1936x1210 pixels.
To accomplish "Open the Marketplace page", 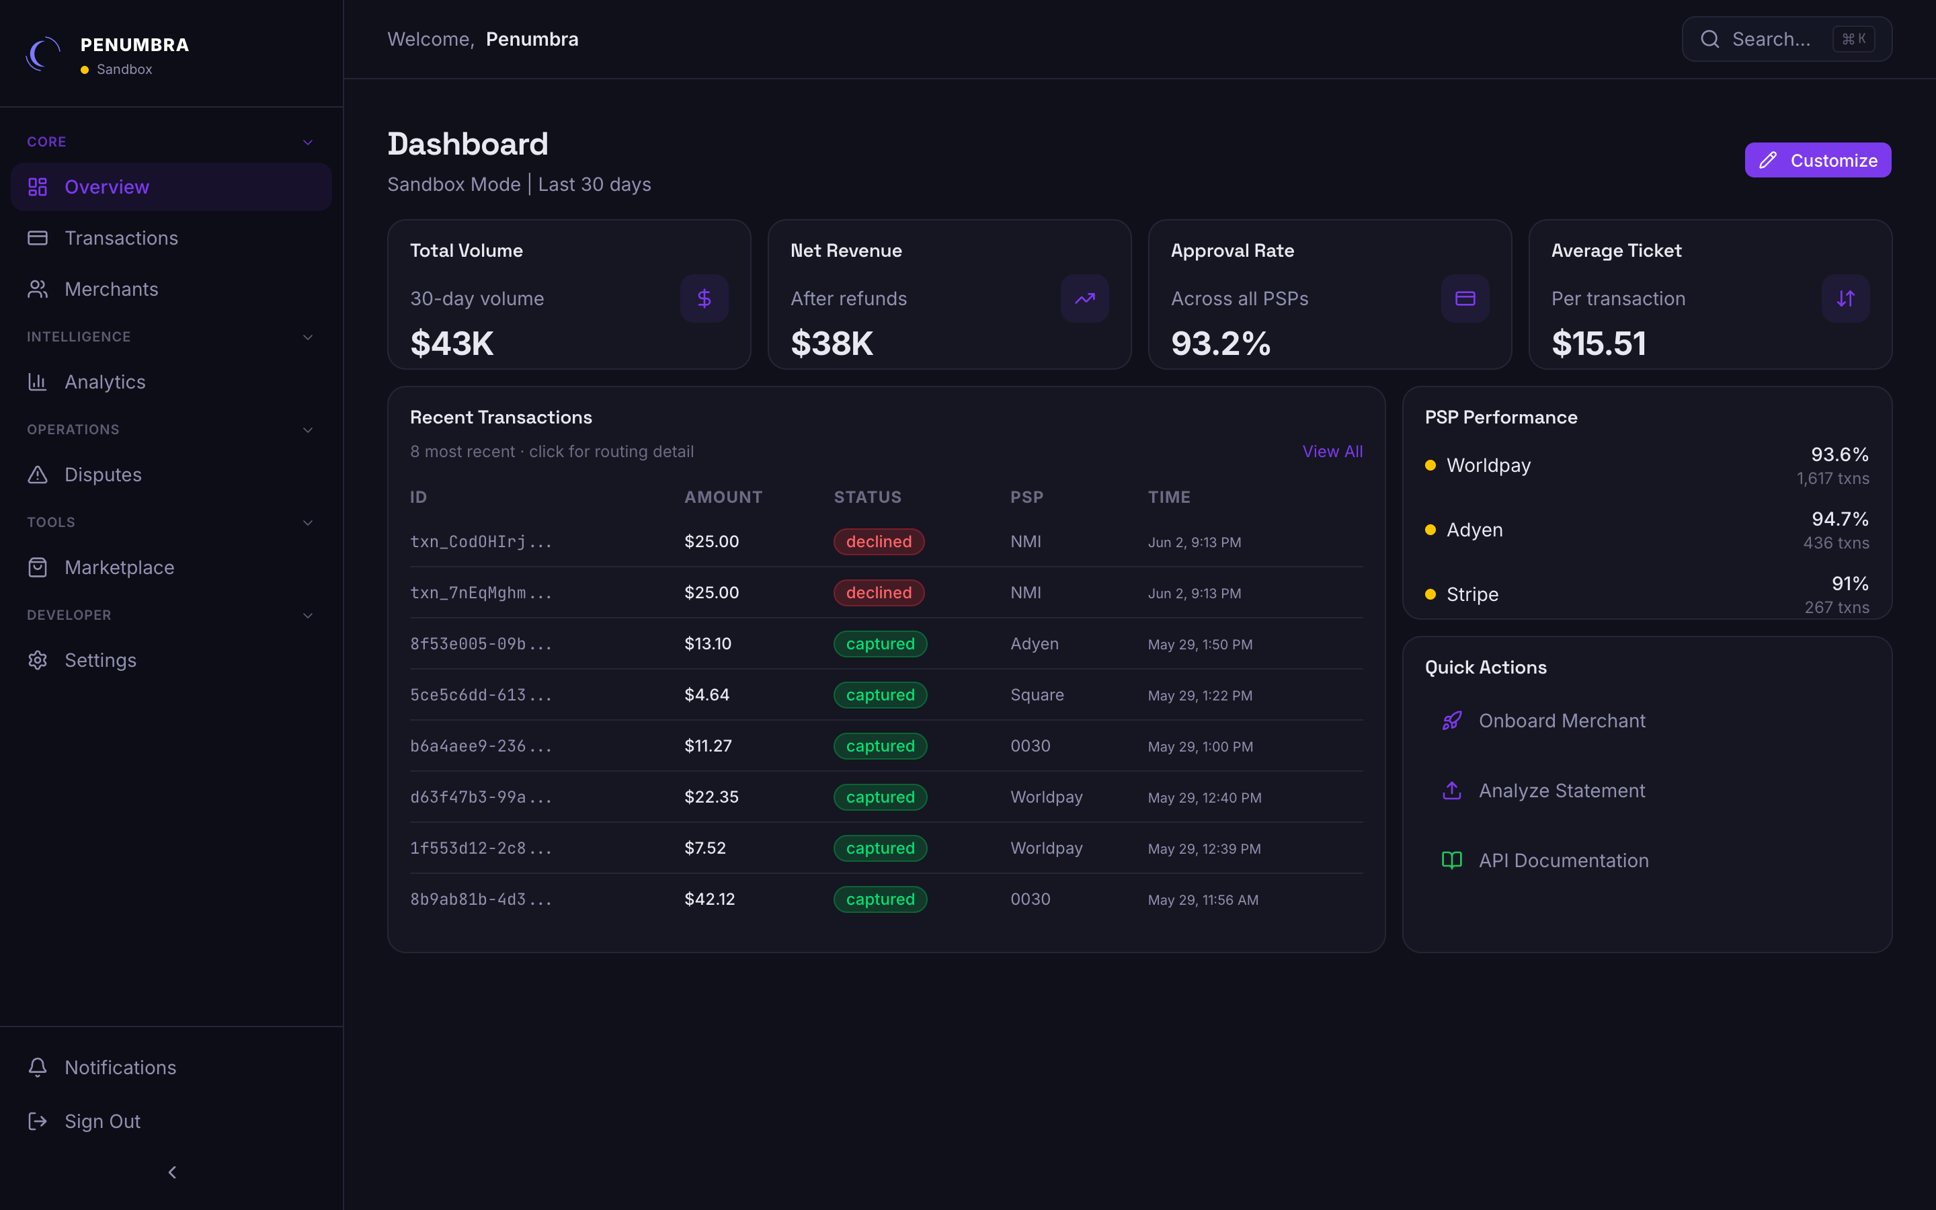I will point(171,567).
